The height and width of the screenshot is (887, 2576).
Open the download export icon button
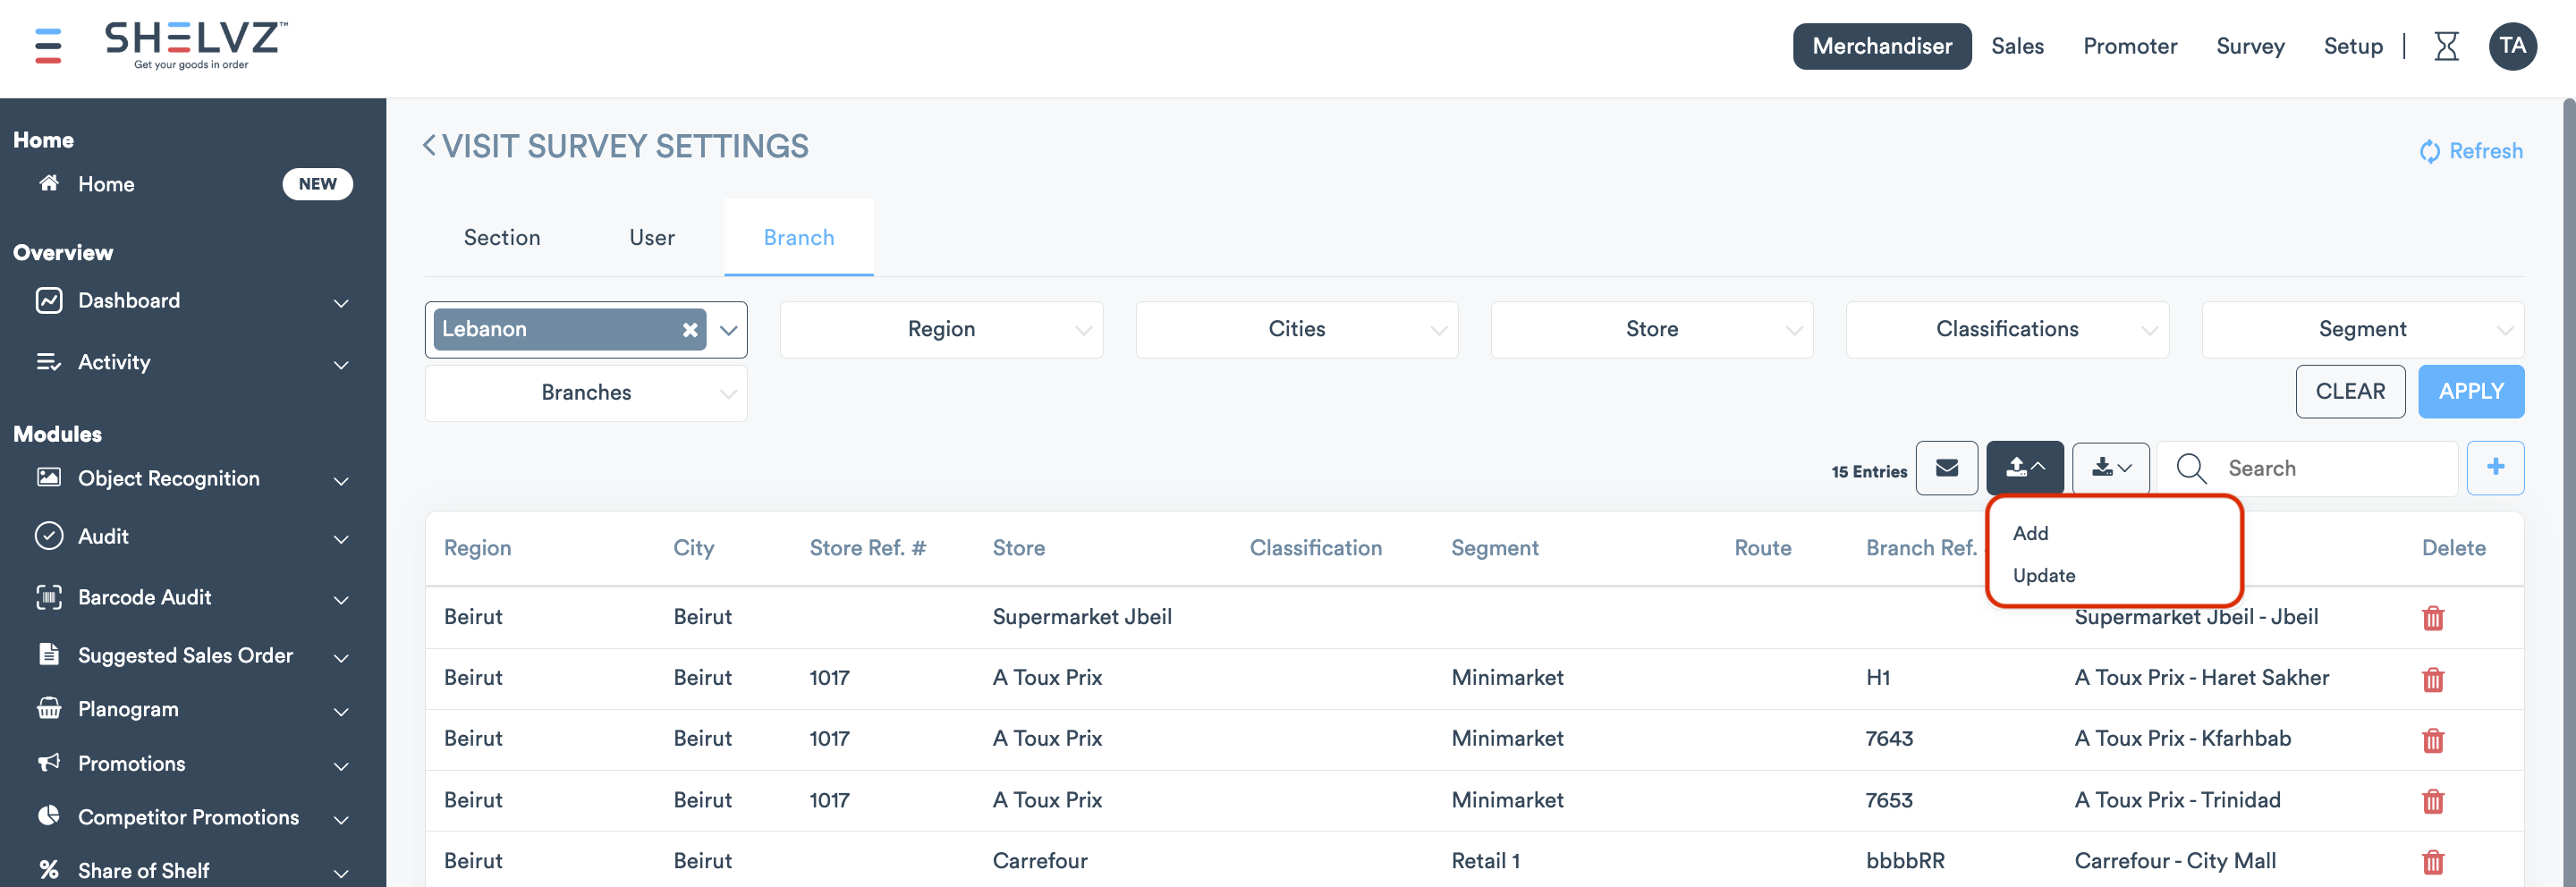[2110, 468]
